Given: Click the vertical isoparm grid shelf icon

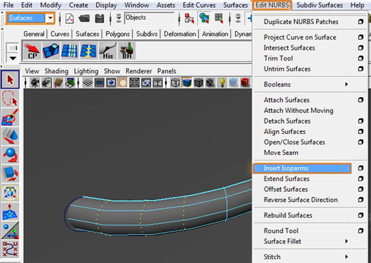Looking at the screenshot, I should (69, 51).
